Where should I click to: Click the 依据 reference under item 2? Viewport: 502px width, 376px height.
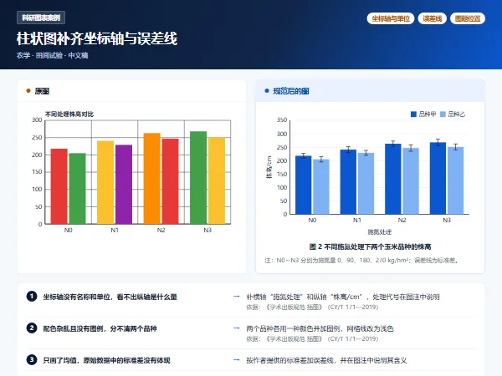pyautogui.click(x=312, y=338)
